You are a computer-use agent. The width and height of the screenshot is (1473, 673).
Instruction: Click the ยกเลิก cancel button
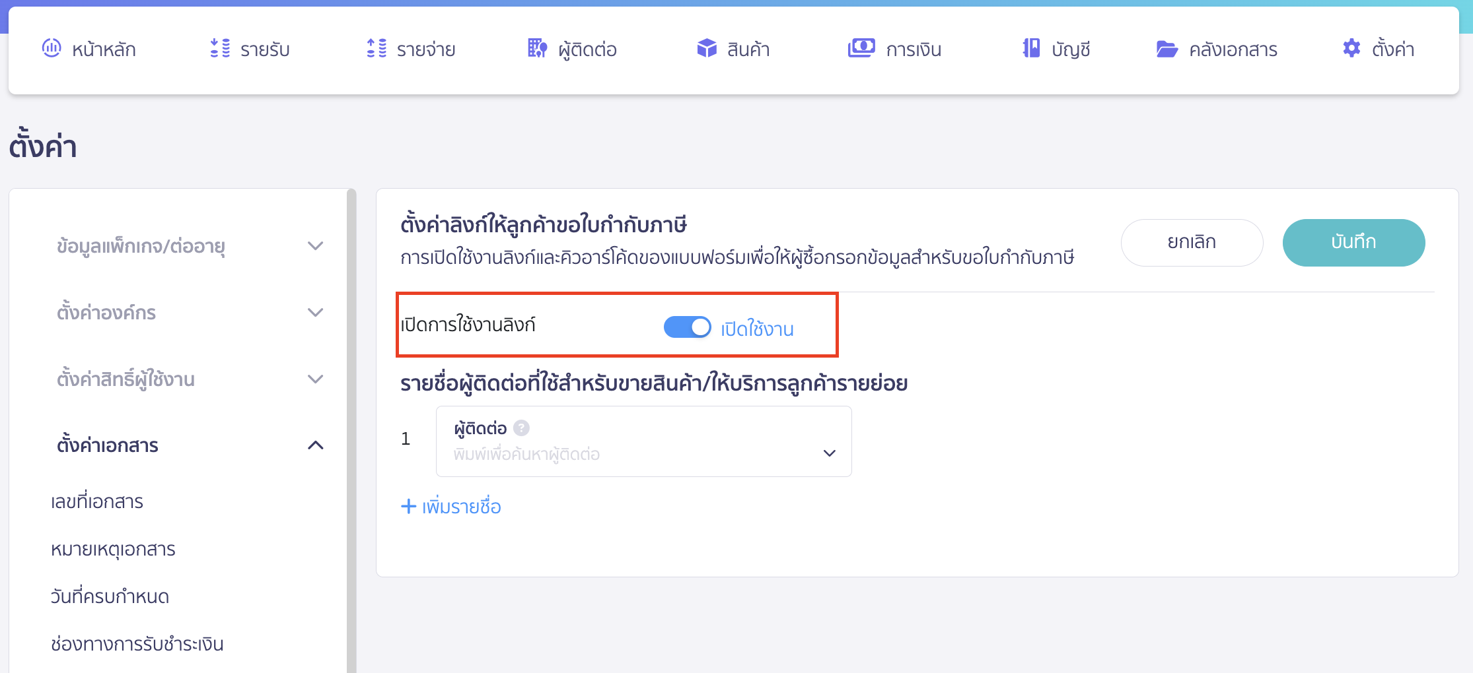pyautogui.click(x=1191, y=242)
